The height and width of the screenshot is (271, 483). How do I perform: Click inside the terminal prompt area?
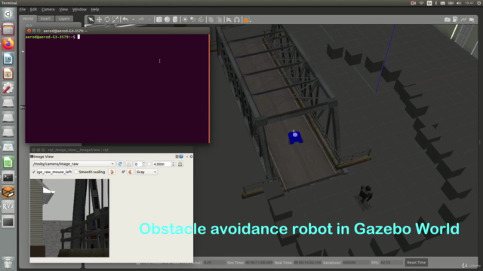117,89
